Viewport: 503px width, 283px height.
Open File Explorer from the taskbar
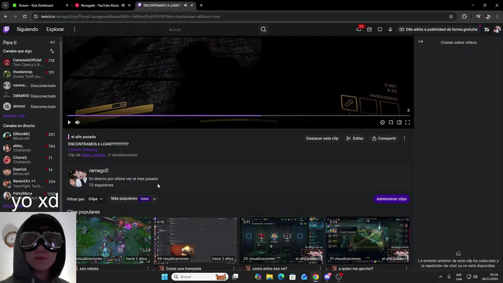pos(270,277)
